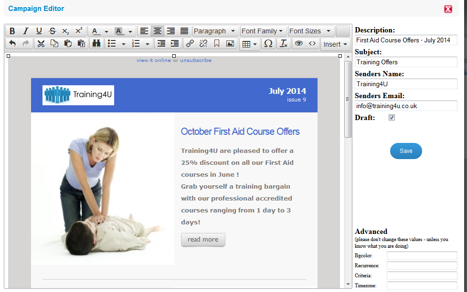Edit the Description field
The width and height of the screenshot is (467, 292).
coord(406,40)
